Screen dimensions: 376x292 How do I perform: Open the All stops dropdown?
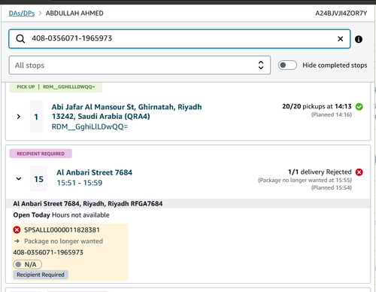[x=140, y=65]
